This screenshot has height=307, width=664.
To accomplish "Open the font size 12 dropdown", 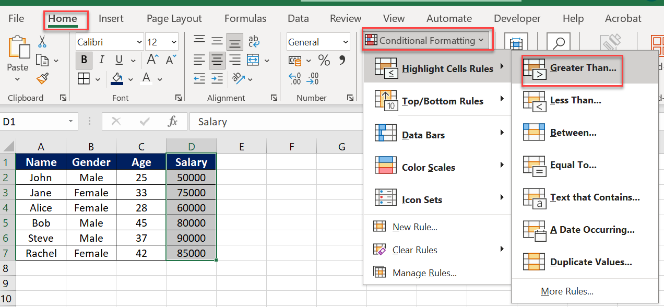I will point(174,42).
